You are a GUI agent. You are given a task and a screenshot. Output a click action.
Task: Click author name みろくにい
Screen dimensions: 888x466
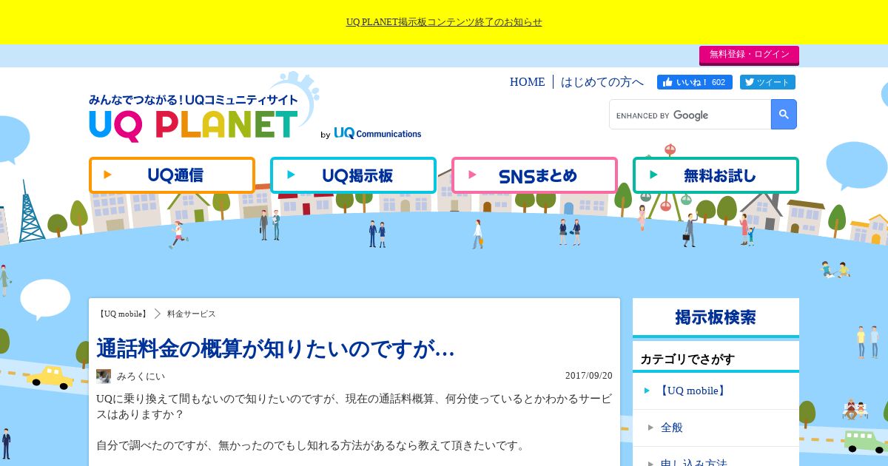[141, 376]
